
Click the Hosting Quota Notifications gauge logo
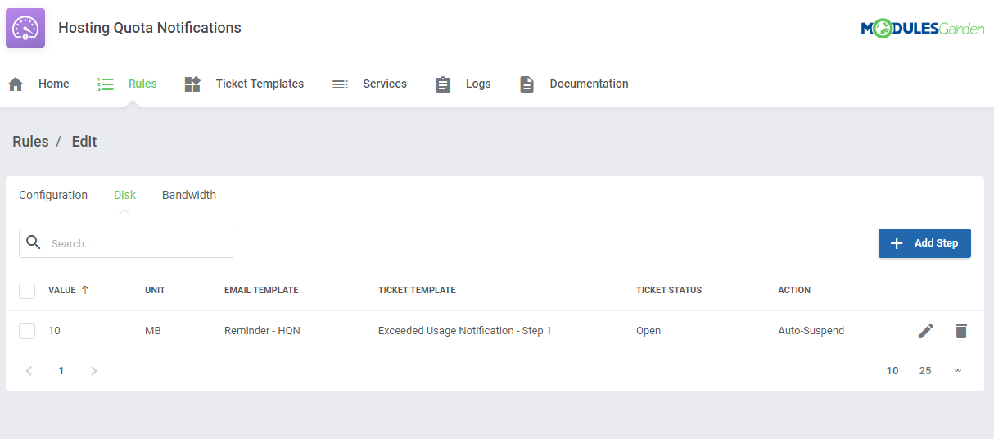[25, 28]
